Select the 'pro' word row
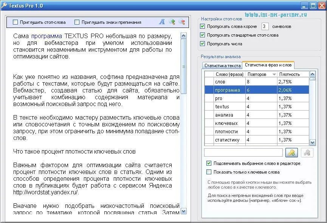Image resolution: width=327 pixels, height=223 pixels. pyautogui.click(x=257, y=98)
